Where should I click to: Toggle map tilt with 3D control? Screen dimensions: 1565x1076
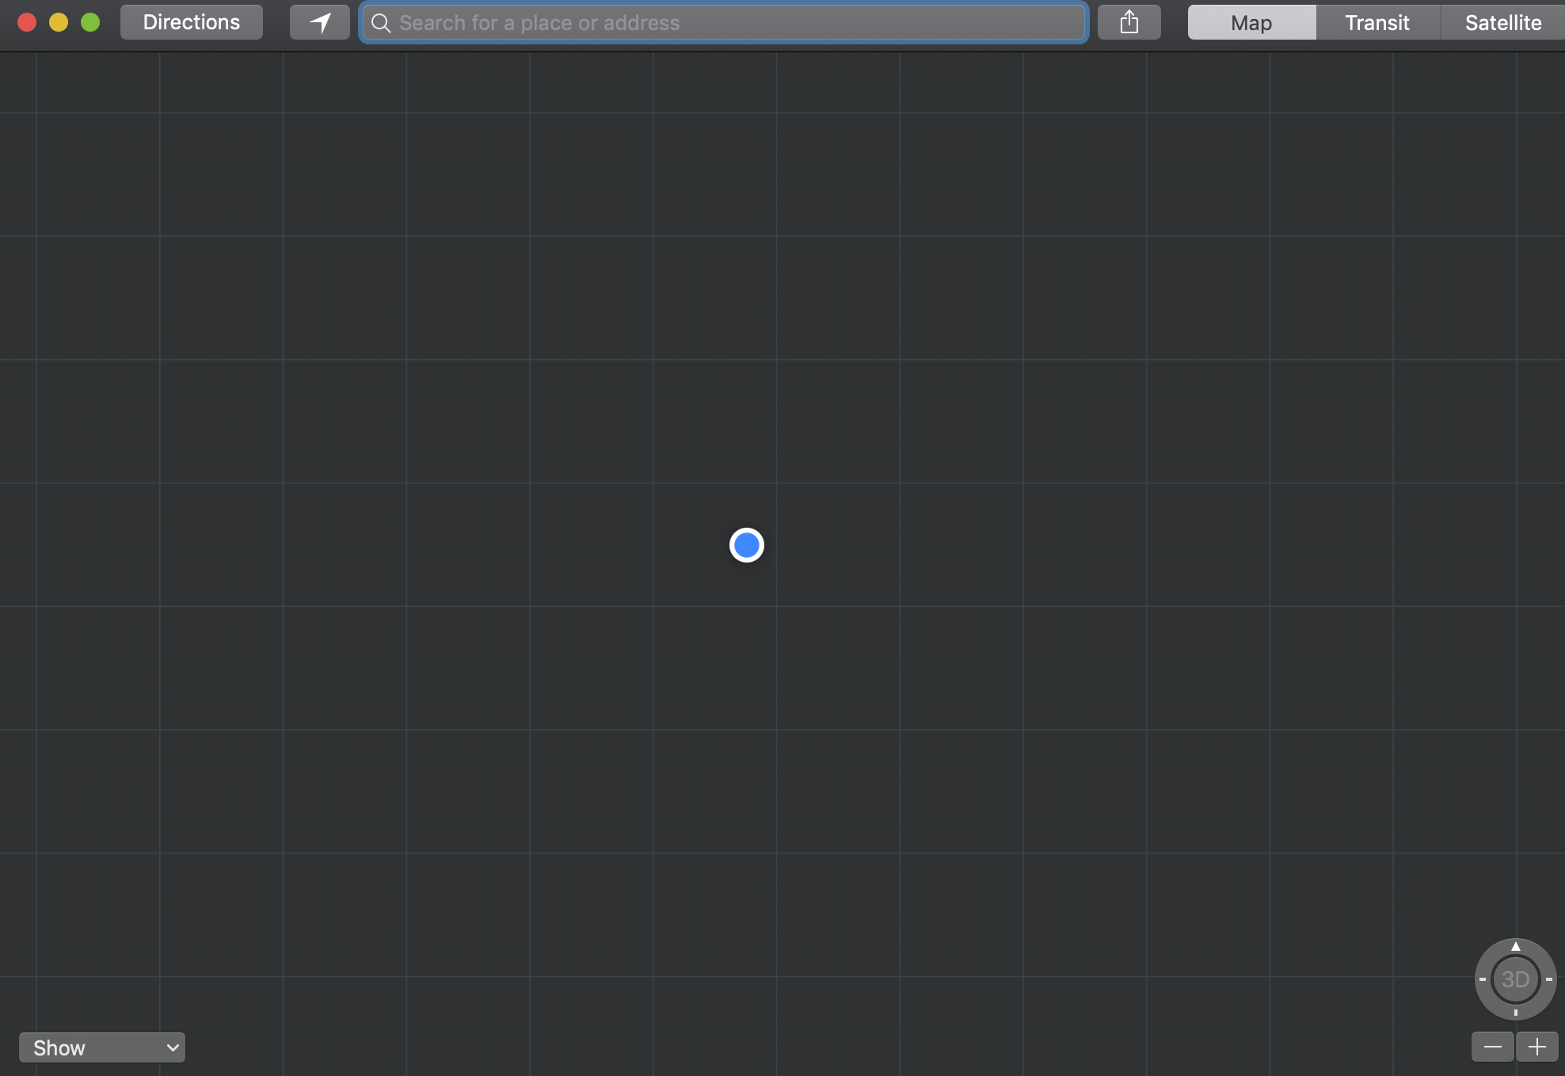[1516, 979]
